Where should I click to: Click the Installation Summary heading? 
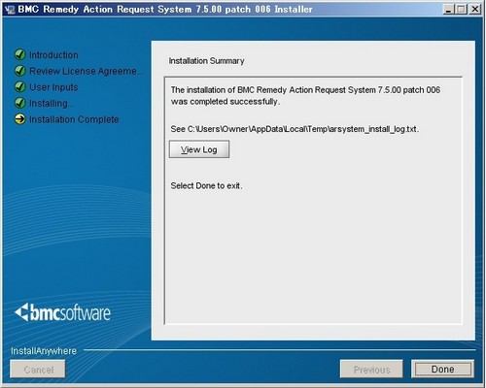(206, 61)
